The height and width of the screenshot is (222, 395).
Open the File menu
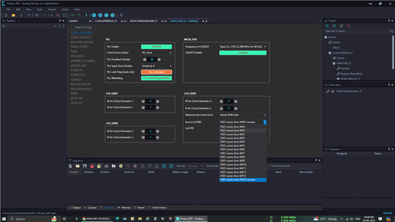[8, 10]
